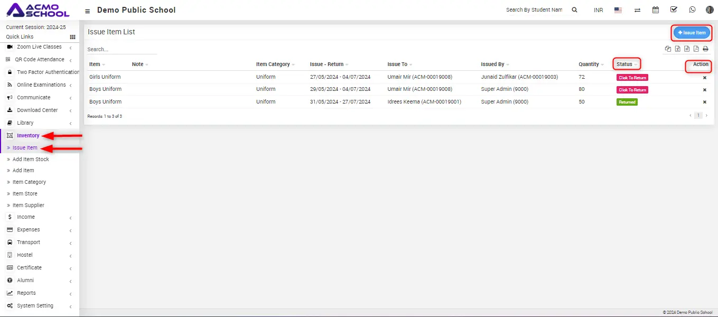The width and height of the screenshot is (718, 317).
Task: Copy table data icon
Action: pos(668,49)
